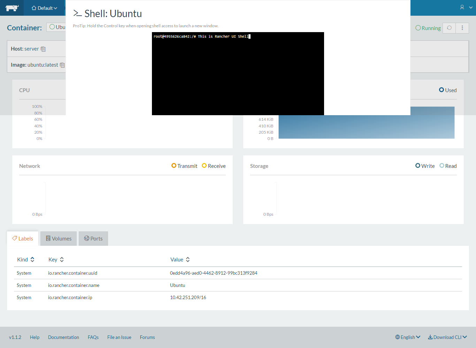The height and width of the screenshot is (348, 476).
Task: Toggle the Used memory legend
Action: point(448,90)
